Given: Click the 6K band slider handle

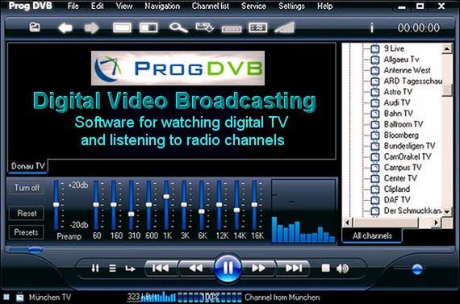Looking at the screenshot, I should (202, 211).
